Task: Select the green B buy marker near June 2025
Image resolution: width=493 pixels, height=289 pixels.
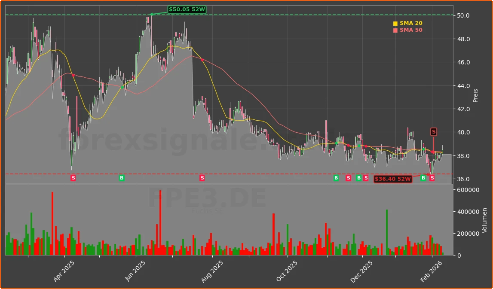Action: point(122,178)
